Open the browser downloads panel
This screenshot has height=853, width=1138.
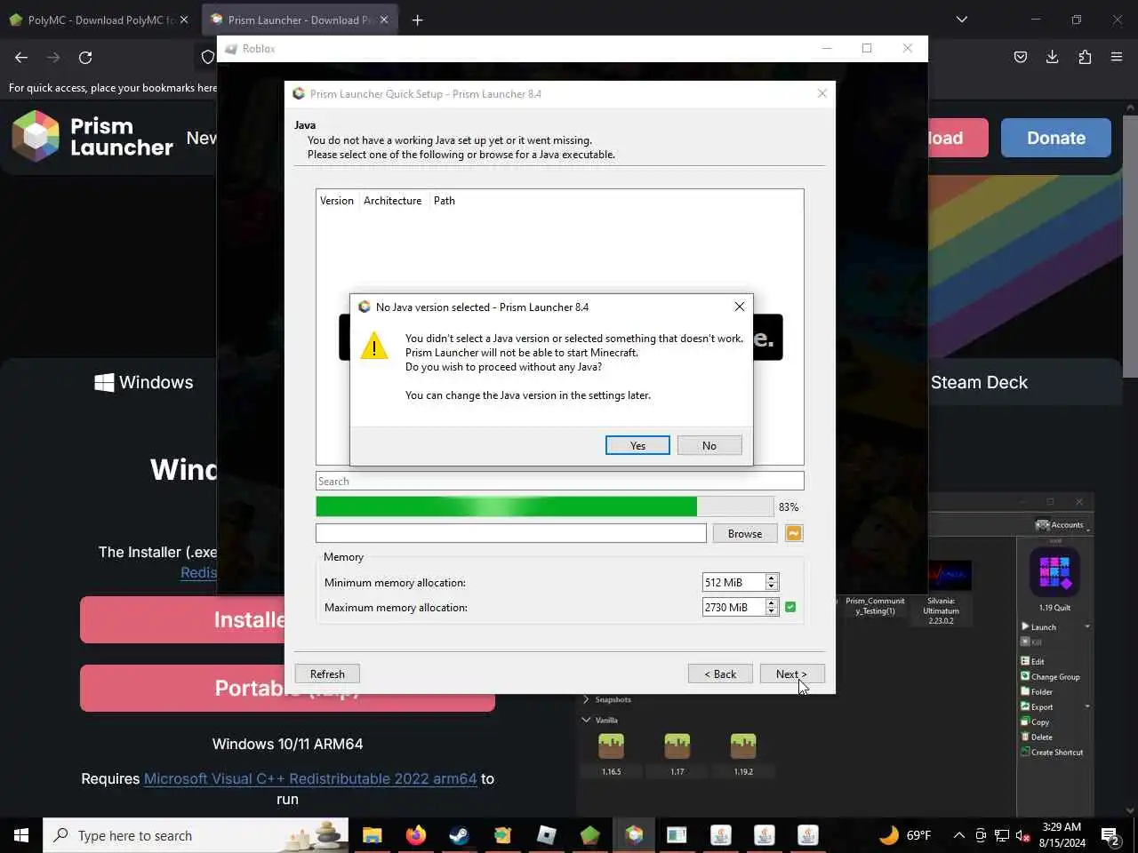pos(1053,57)
